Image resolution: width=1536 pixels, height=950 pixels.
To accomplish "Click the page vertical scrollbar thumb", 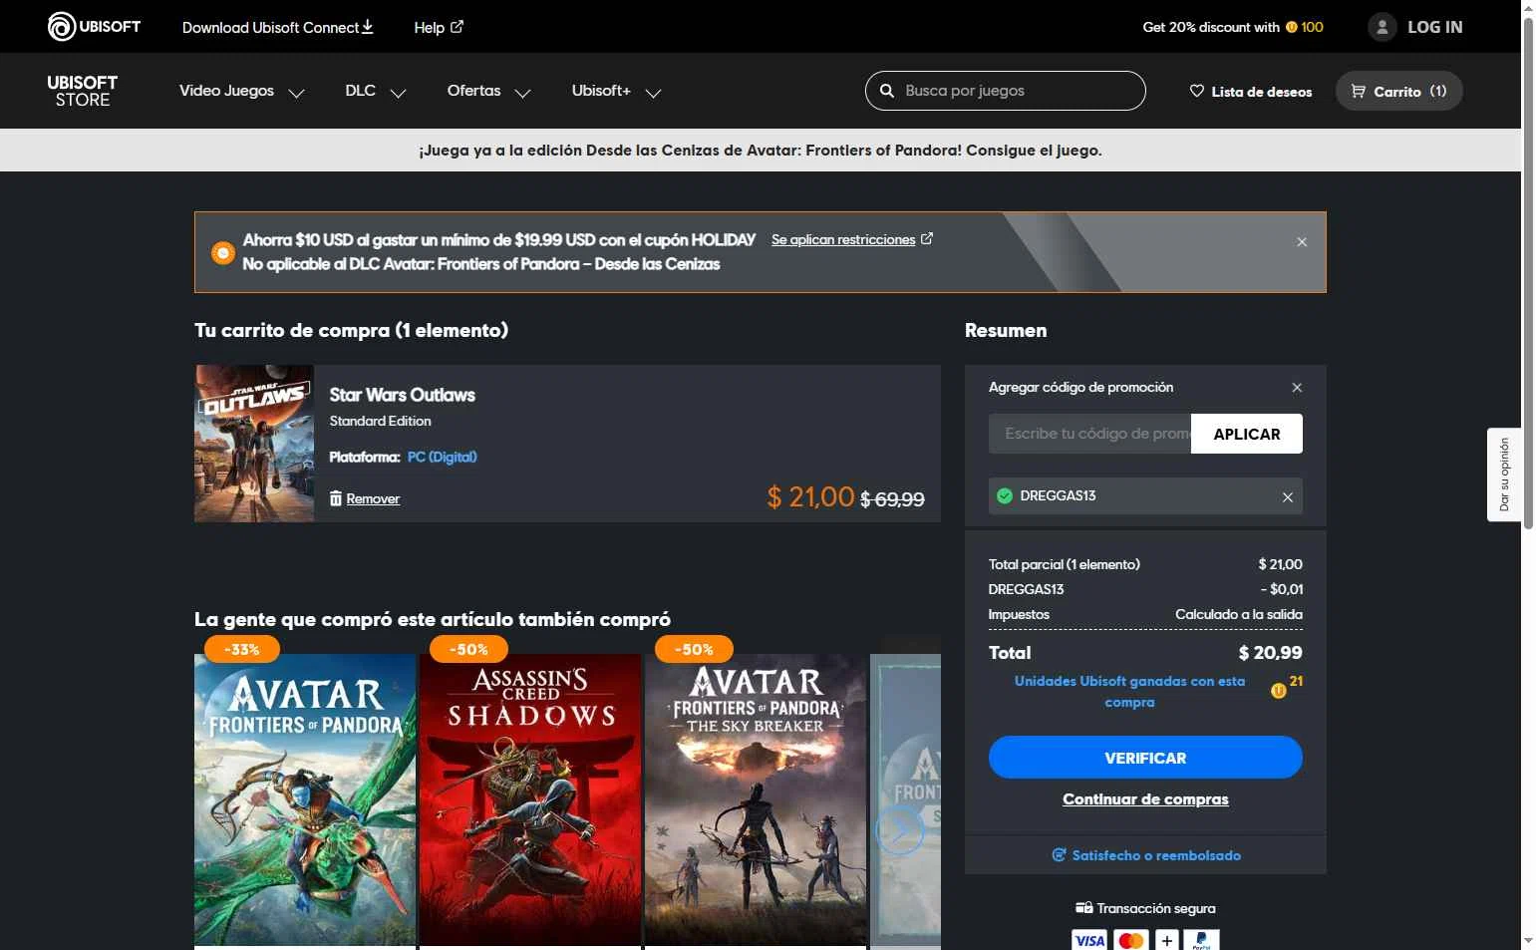I will [1528, 271].
